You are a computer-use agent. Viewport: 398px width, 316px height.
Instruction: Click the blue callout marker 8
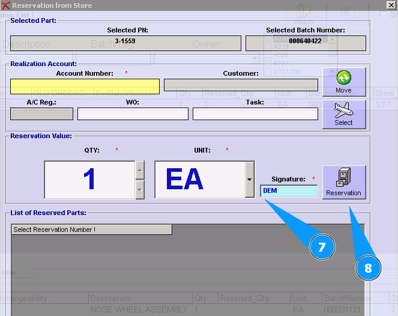coord(368,268)
